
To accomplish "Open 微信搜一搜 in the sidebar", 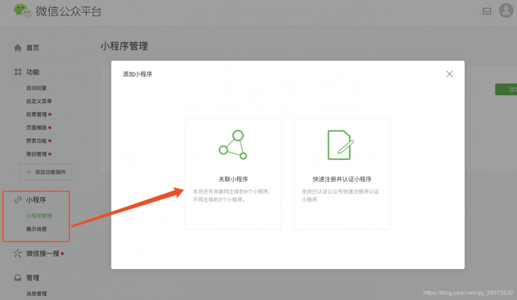I will (43, 254).
